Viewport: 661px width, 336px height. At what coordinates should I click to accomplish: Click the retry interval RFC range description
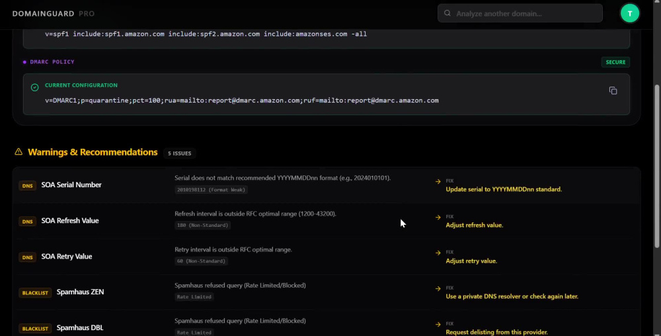233,249
